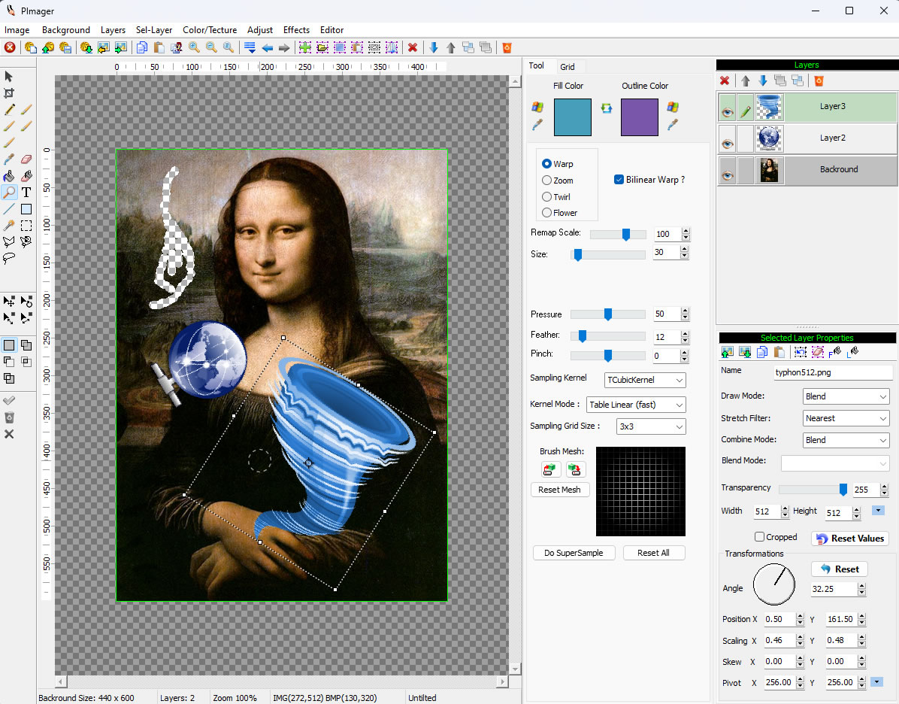Select the Flower radio option
899x704 pixels.
(x=546, y=213)
